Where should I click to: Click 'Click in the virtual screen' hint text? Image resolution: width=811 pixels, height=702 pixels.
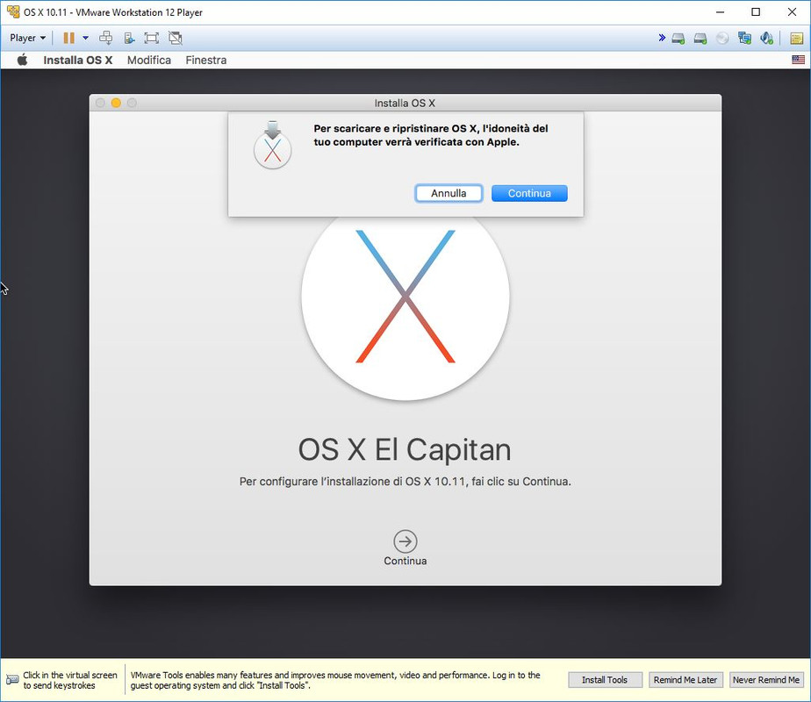(70, 680)
